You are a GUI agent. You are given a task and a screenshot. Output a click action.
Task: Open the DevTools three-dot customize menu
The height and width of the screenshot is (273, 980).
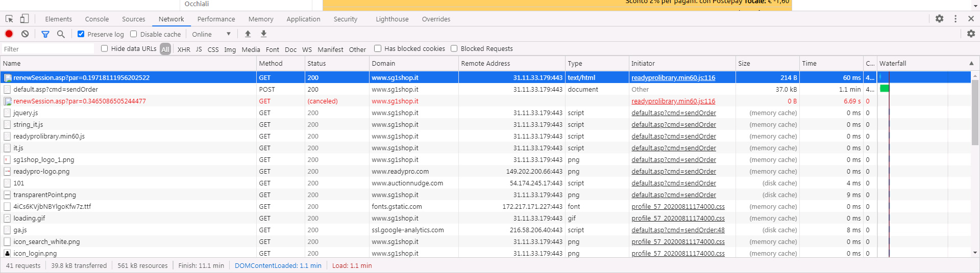tap(955, 19)
